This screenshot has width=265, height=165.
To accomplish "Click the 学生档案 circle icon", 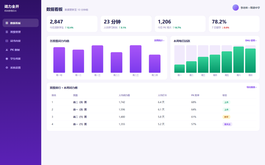I will click(x=7, y=59).
